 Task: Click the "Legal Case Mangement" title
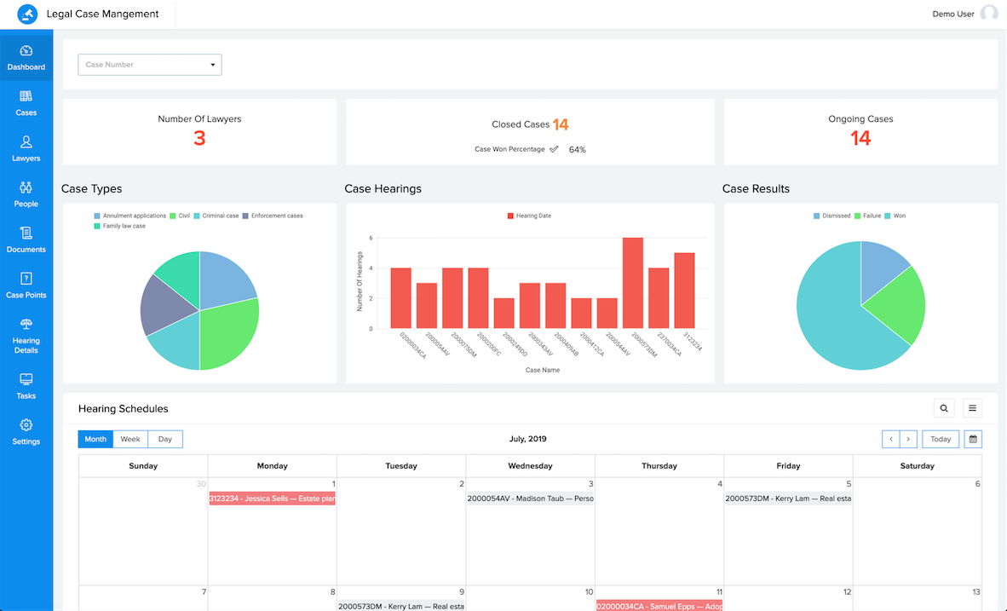pyautogui.click(x=103, y=14)
